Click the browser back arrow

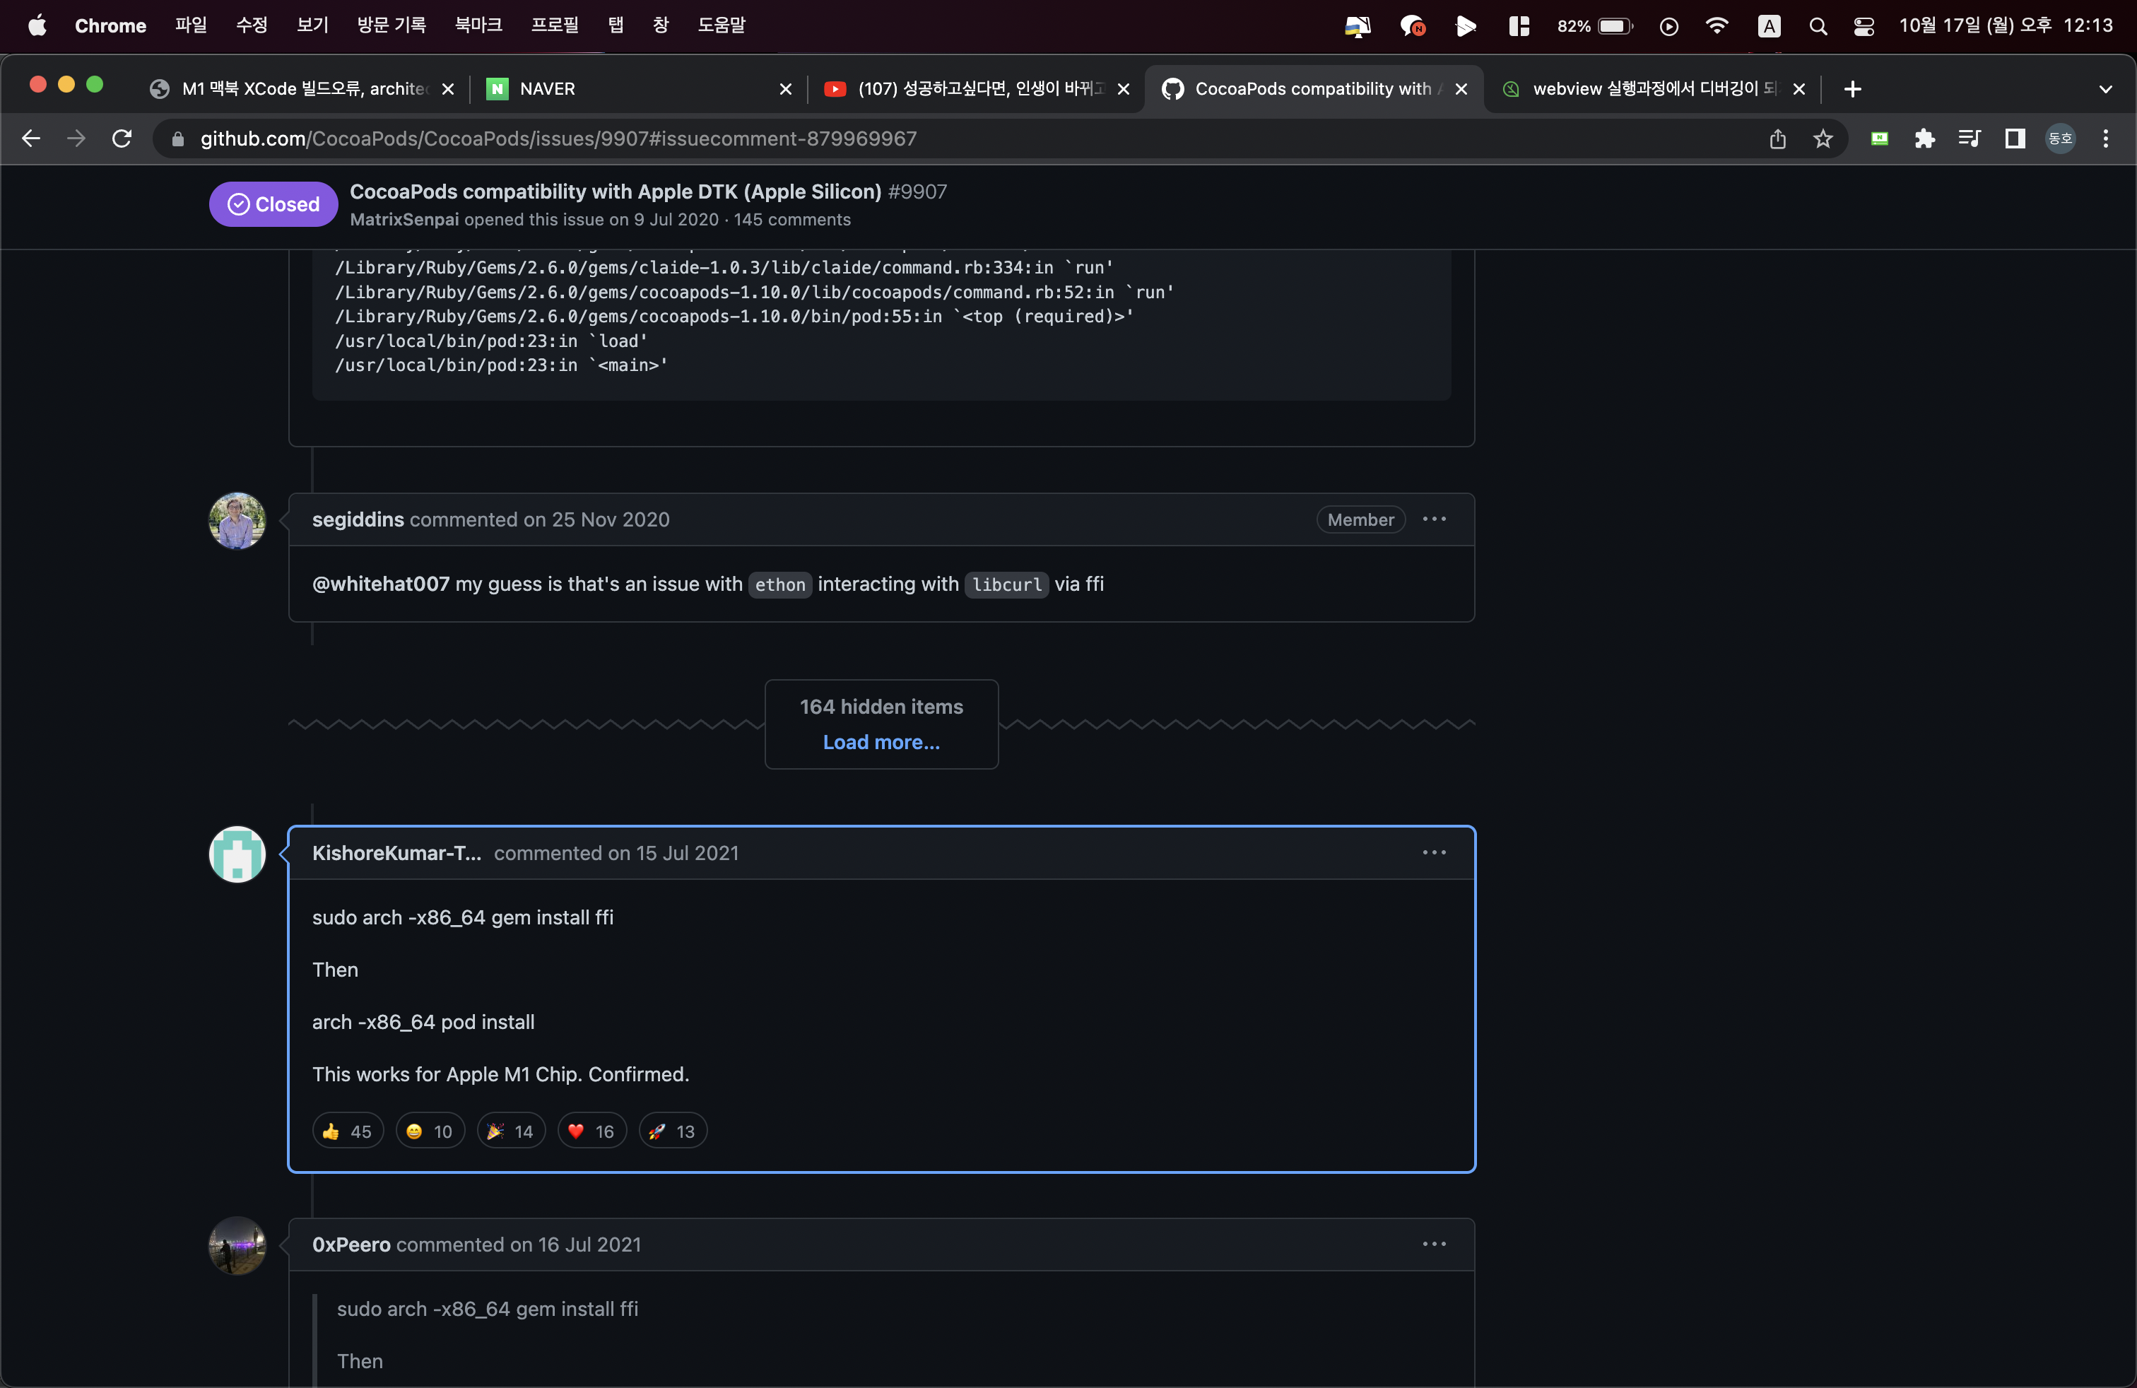[30, 139]
